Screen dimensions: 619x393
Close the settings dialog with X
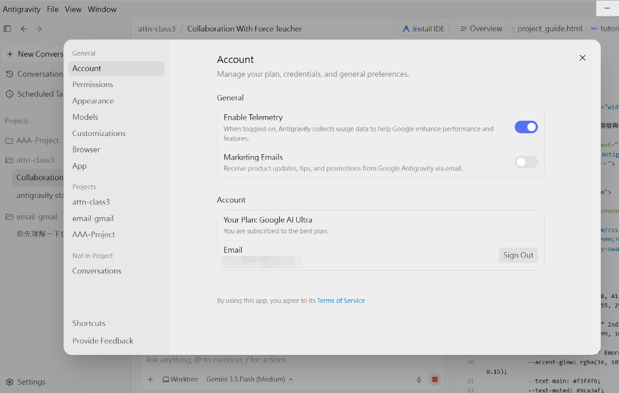click(582, 57)
